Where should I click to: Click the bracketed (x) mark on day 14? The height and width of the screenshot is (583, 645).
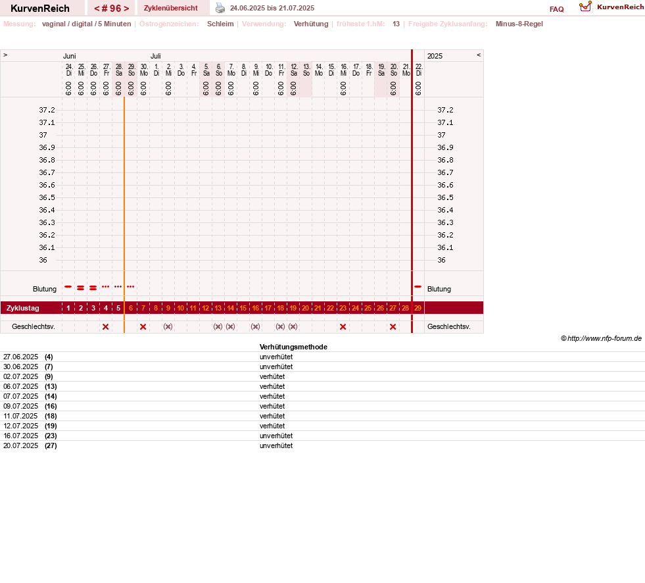coord(230,326)
